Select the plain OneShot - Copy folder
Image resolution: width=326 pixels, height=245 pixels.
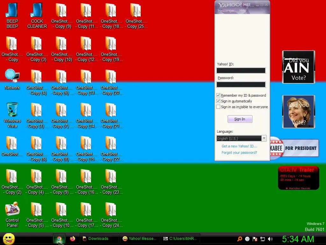pyautogui.click(x=12, y=49)
